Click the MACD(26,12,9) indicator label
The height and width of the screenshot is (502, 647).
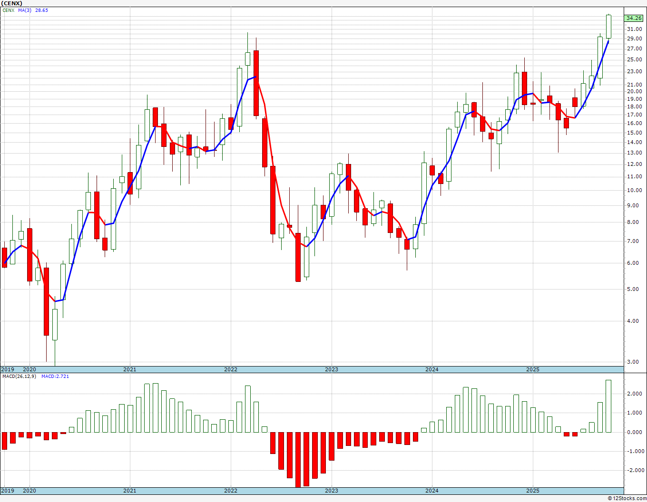tap(19, 376)
